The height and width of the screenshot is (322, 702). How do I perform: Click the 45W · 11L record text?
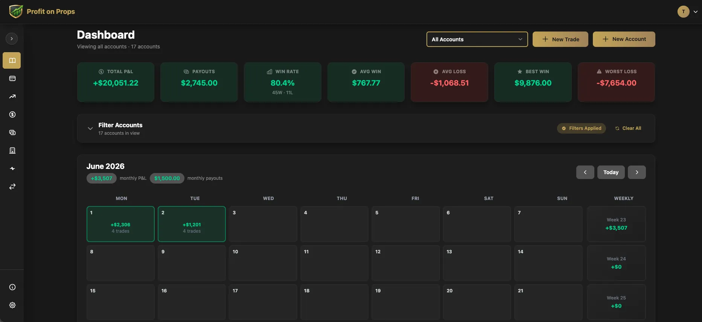(x=283, y=93)
